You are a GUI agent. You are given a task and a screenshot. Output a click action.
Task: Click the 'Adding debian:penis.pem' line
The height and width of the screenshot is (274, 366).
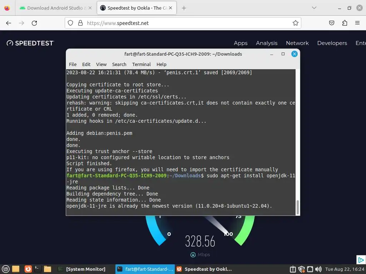point(99,133)
